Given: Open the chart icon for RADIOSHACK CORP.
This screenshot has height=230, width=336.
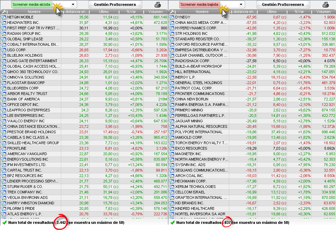Looking at the screenshot, I should pyautogui.click(x=172, y=61).
